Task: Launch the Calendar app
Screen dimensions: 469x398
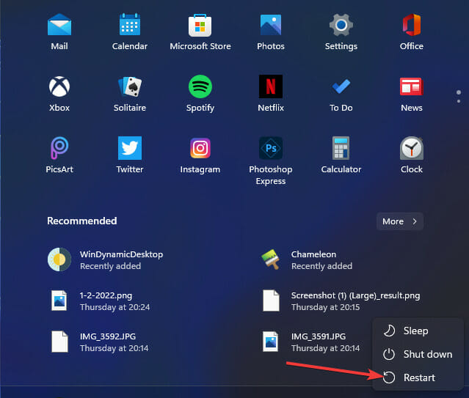Action: click(130, 32)
